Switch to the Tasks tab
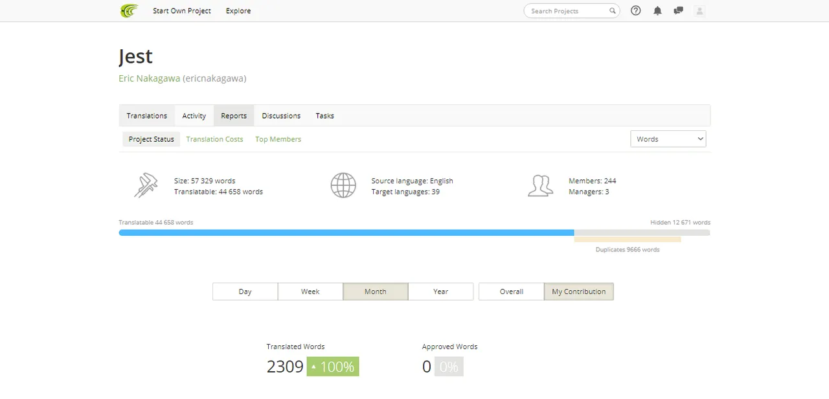The height and width of the screenshot is (399, 829). coord(325,115)
